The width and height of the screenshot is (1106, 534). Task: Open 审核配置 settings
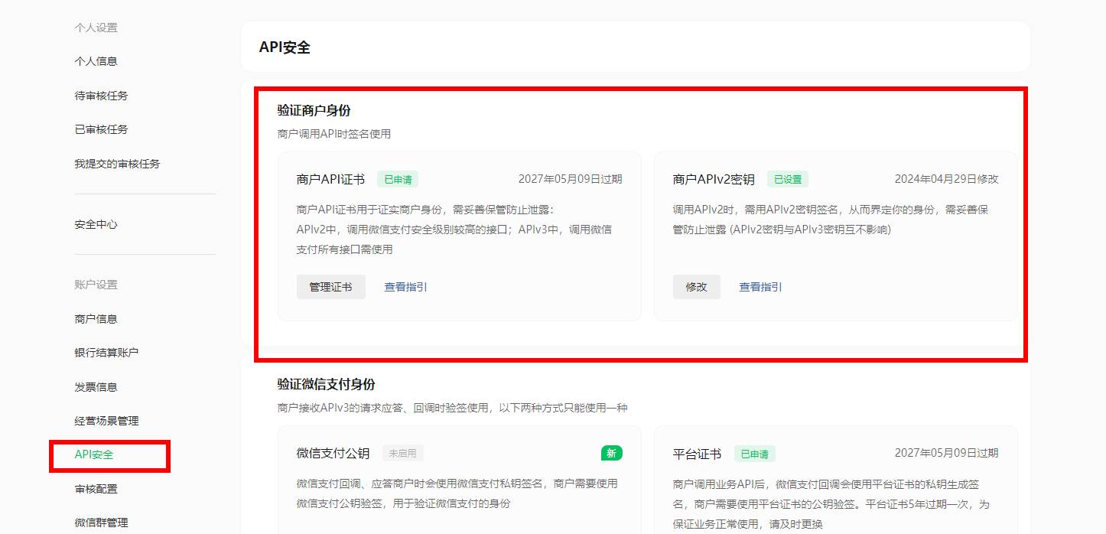96,489
